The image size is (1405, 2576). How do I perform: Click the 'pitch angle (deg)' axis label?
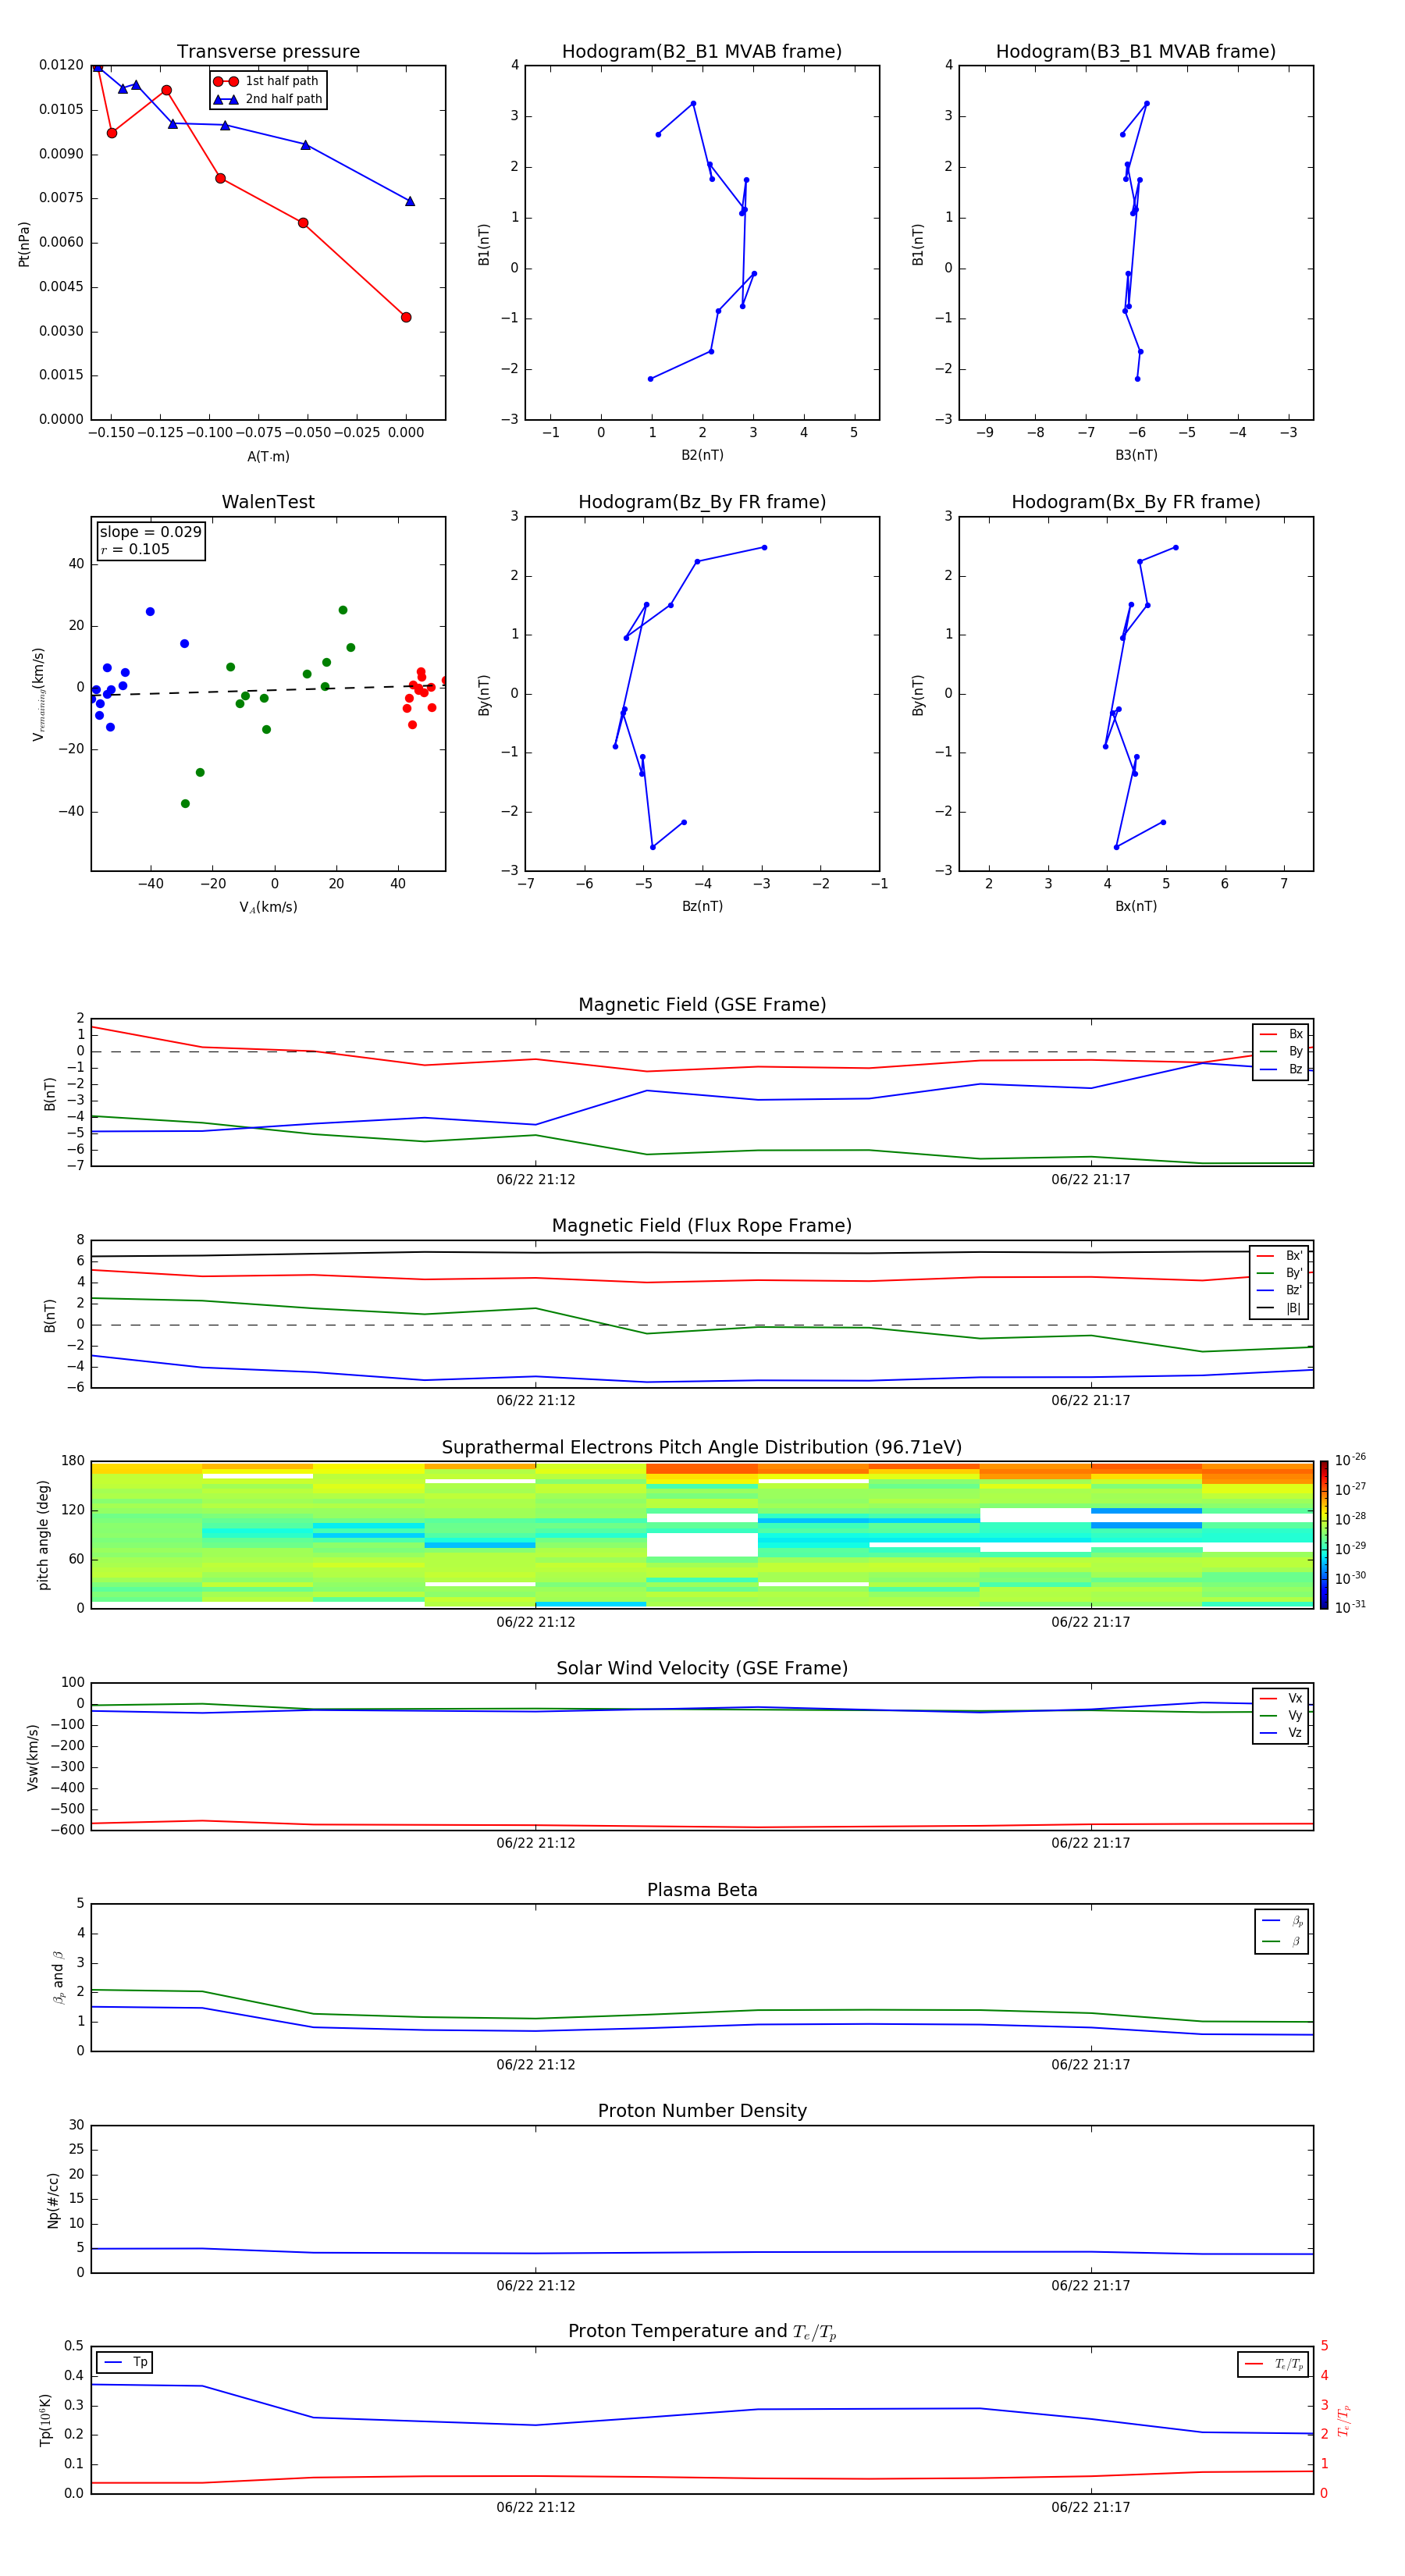click(x=43, y=1535)
